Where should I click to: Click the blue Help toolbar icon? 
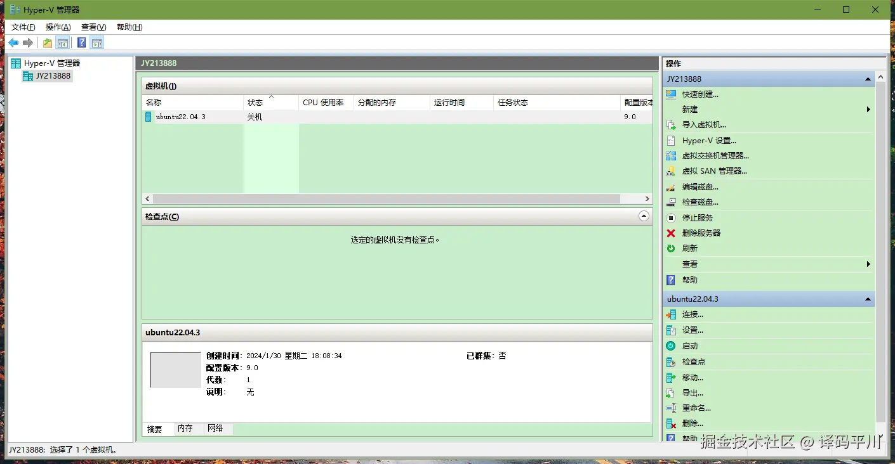tap(82, 42)
